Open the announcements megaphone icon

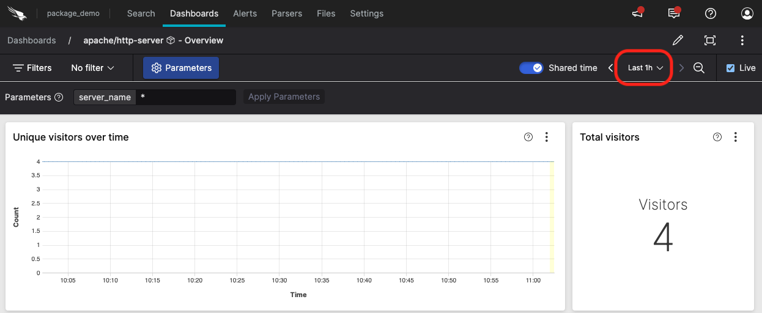[638, 13]
